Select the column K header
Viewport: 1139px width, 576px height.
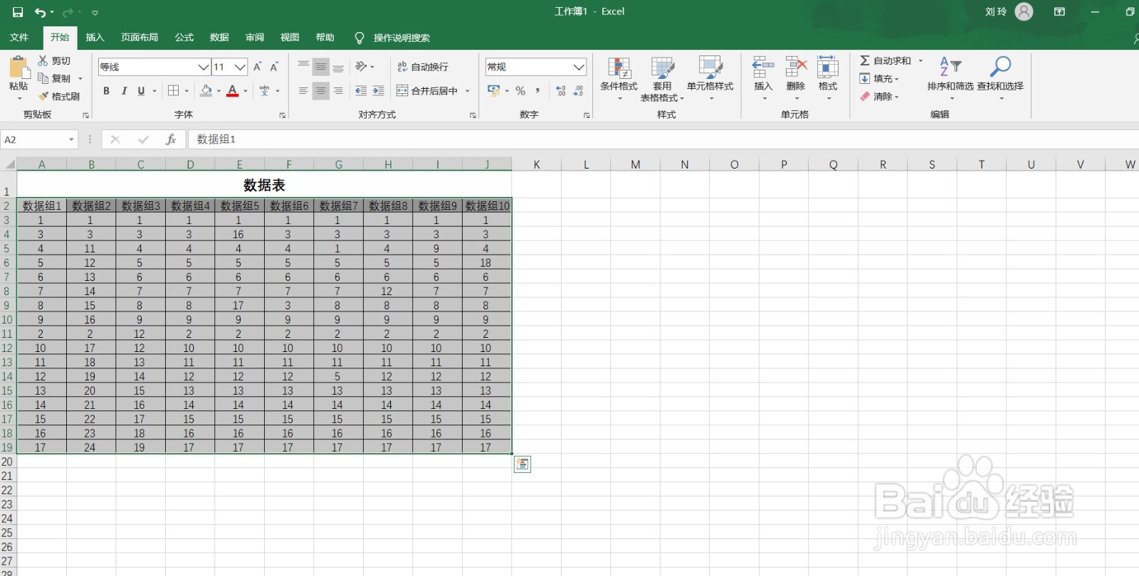click(537, 164)
